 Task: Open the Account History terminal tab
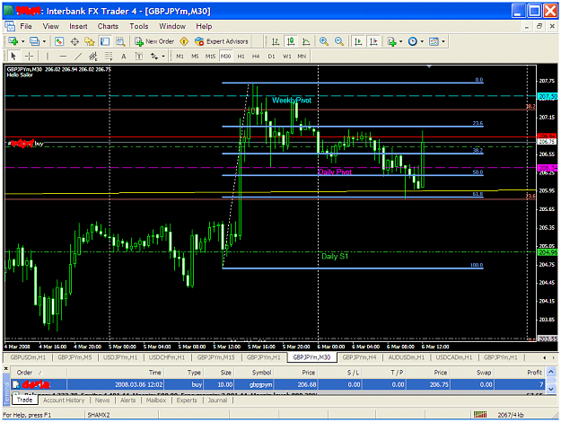(64, 400)
